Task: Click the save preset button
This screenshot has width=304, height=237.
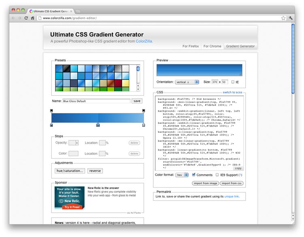Action: (x=137, y=101)
